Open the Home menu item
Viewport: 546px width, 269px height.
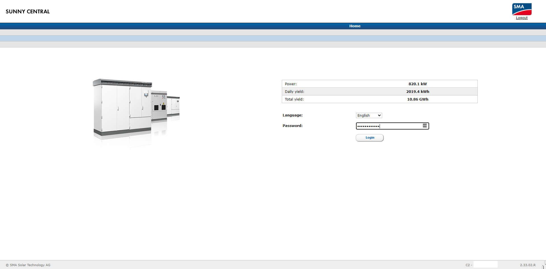coord(355,26)
